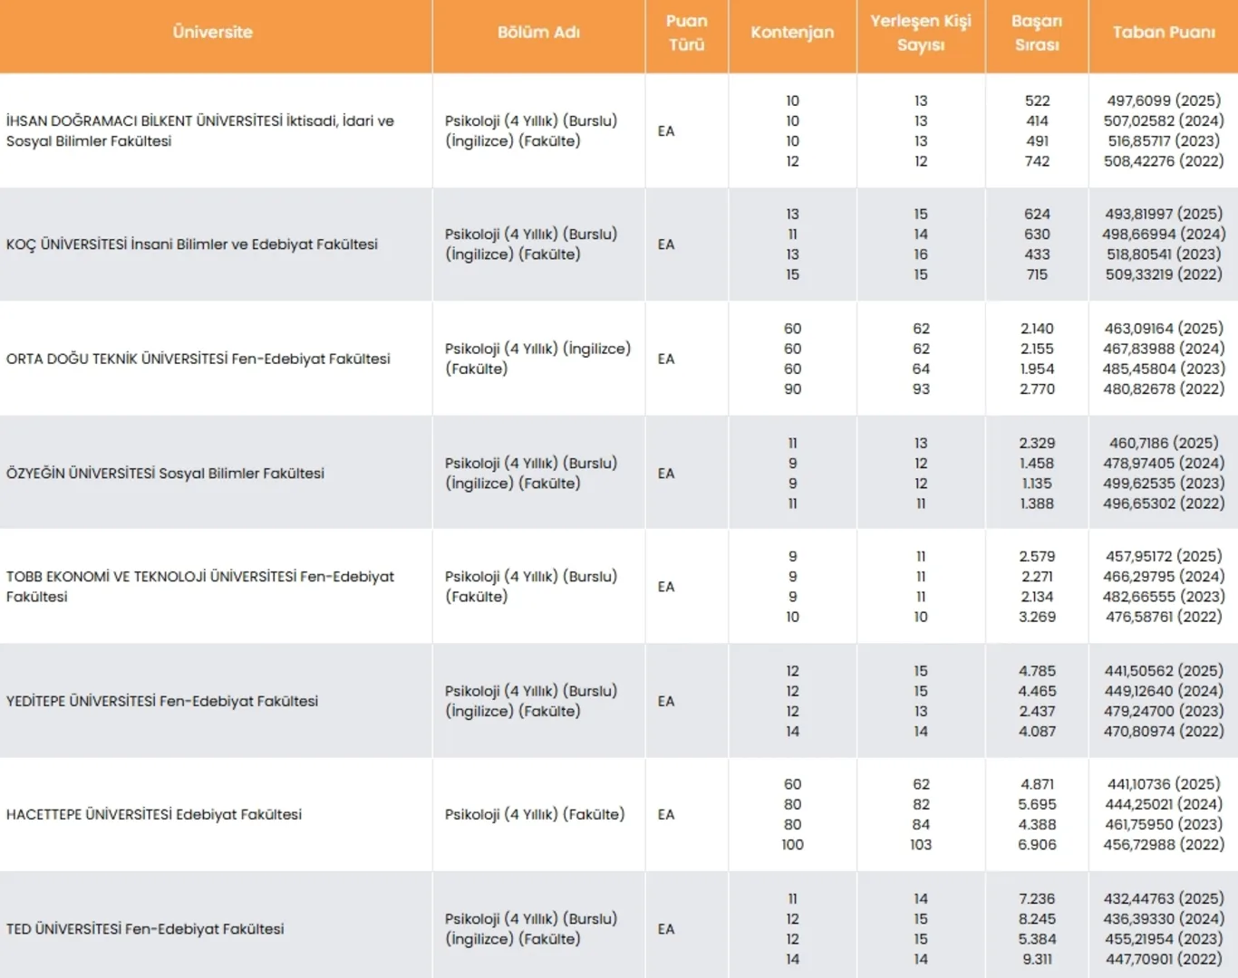The width and height of the screenshot is (1238, 978).
Task: Click the Puan Türü column header
Action: point(687,33)
